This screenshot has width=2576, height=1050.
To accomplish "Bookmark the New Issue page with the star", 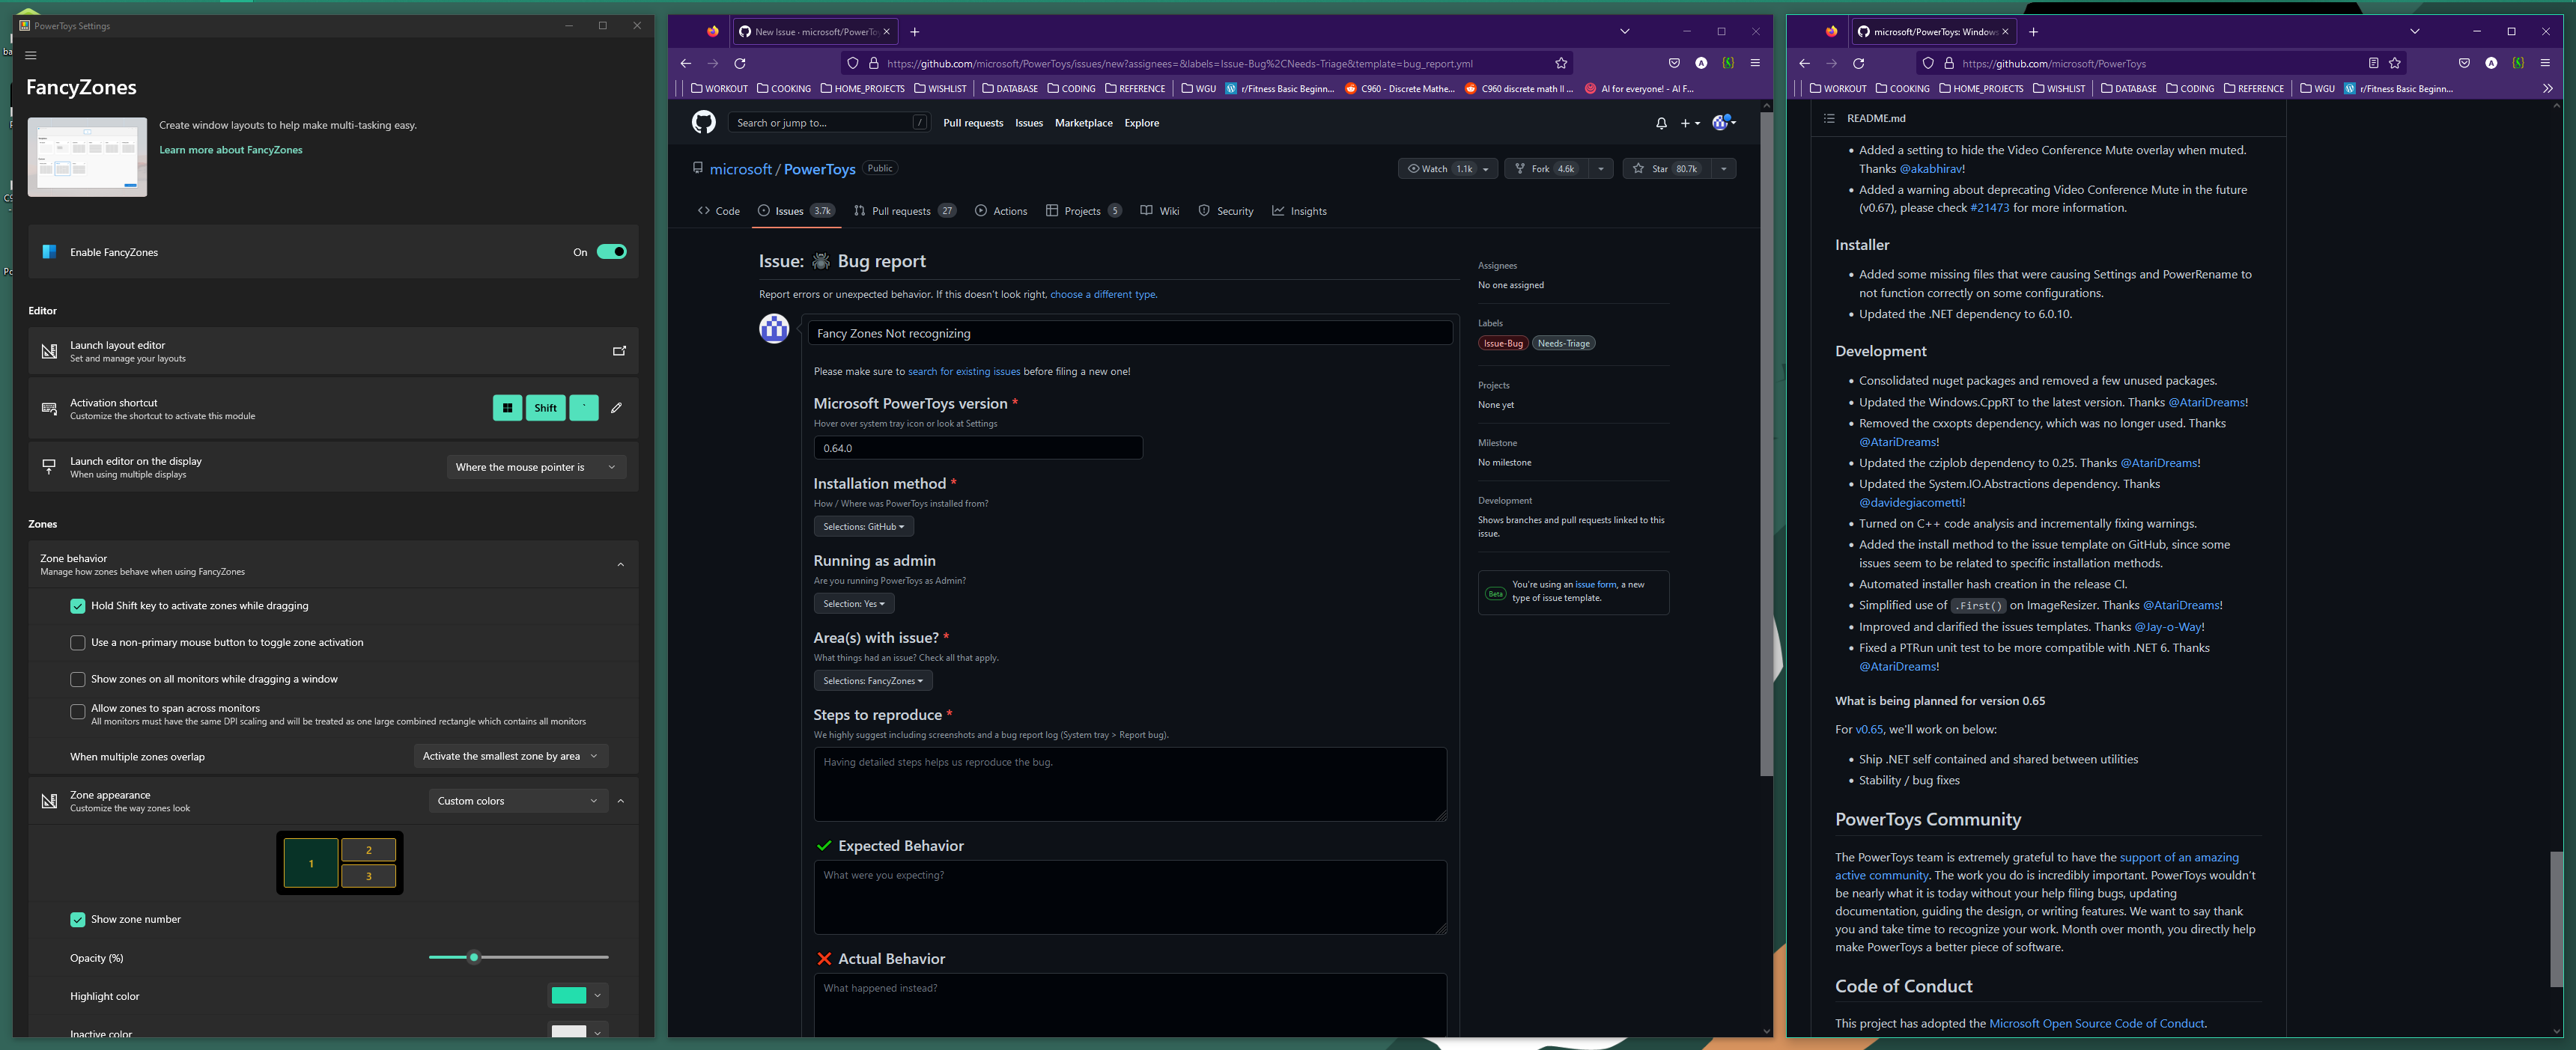I will 1561,63.
